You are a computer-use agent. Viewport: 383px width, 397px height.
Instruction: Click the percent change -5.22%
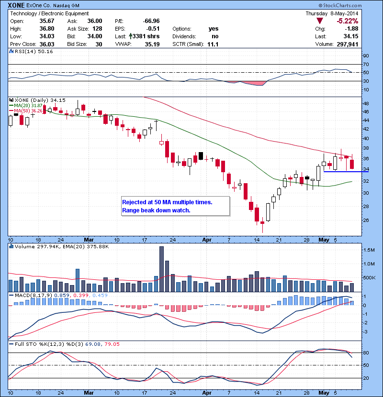[347, 21]
